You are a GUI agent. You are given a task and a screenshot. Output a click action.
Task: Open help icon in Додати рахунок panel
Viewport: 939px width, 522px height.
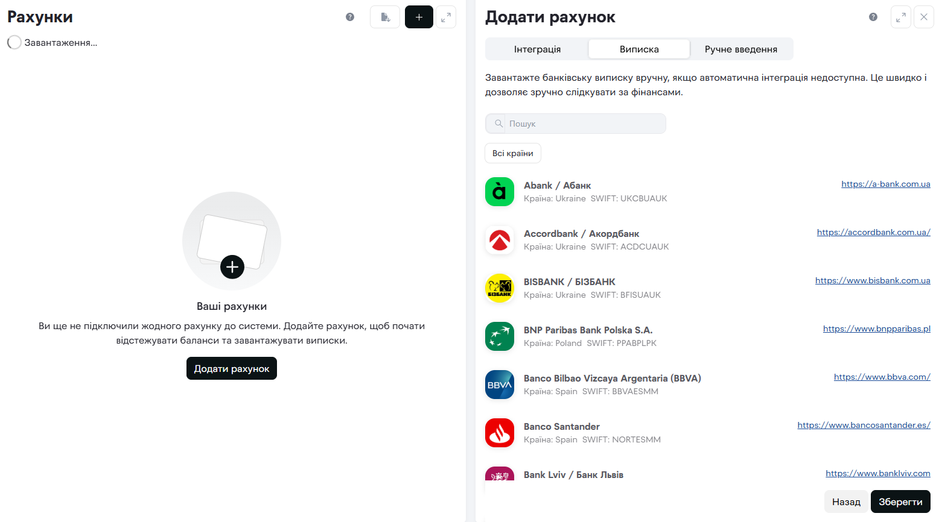point(873,17)
